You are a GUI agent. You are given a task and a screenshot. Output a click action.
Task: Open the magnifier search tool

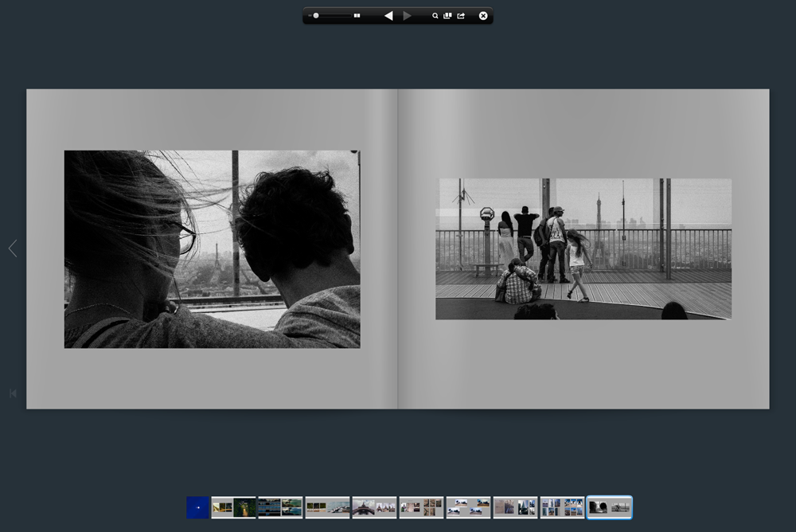tap(435, 16)
